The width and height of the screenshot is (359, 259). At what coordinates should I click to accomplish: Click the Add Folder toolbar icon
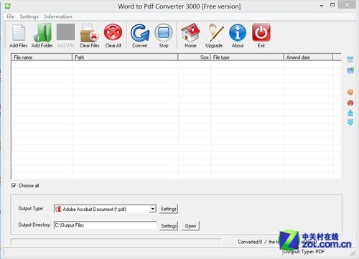(42, 33)
